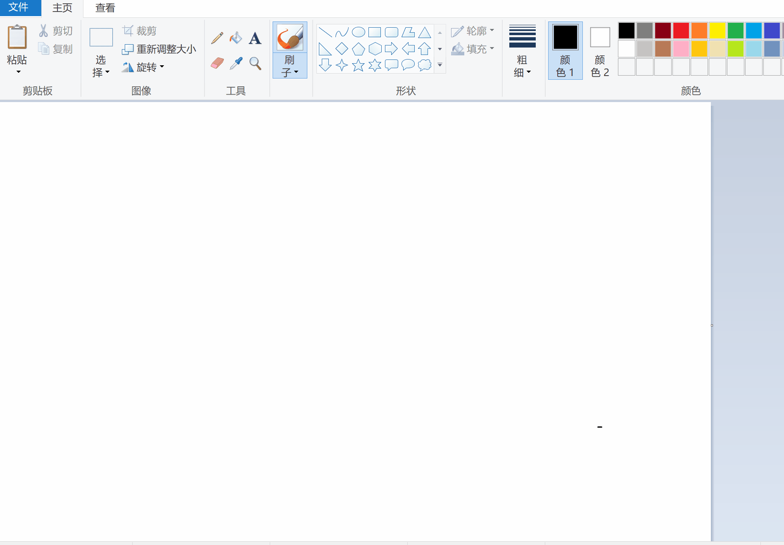784x545 pixels.
Task: Click the 裁剪 crop button
Action: click(139, 31)
